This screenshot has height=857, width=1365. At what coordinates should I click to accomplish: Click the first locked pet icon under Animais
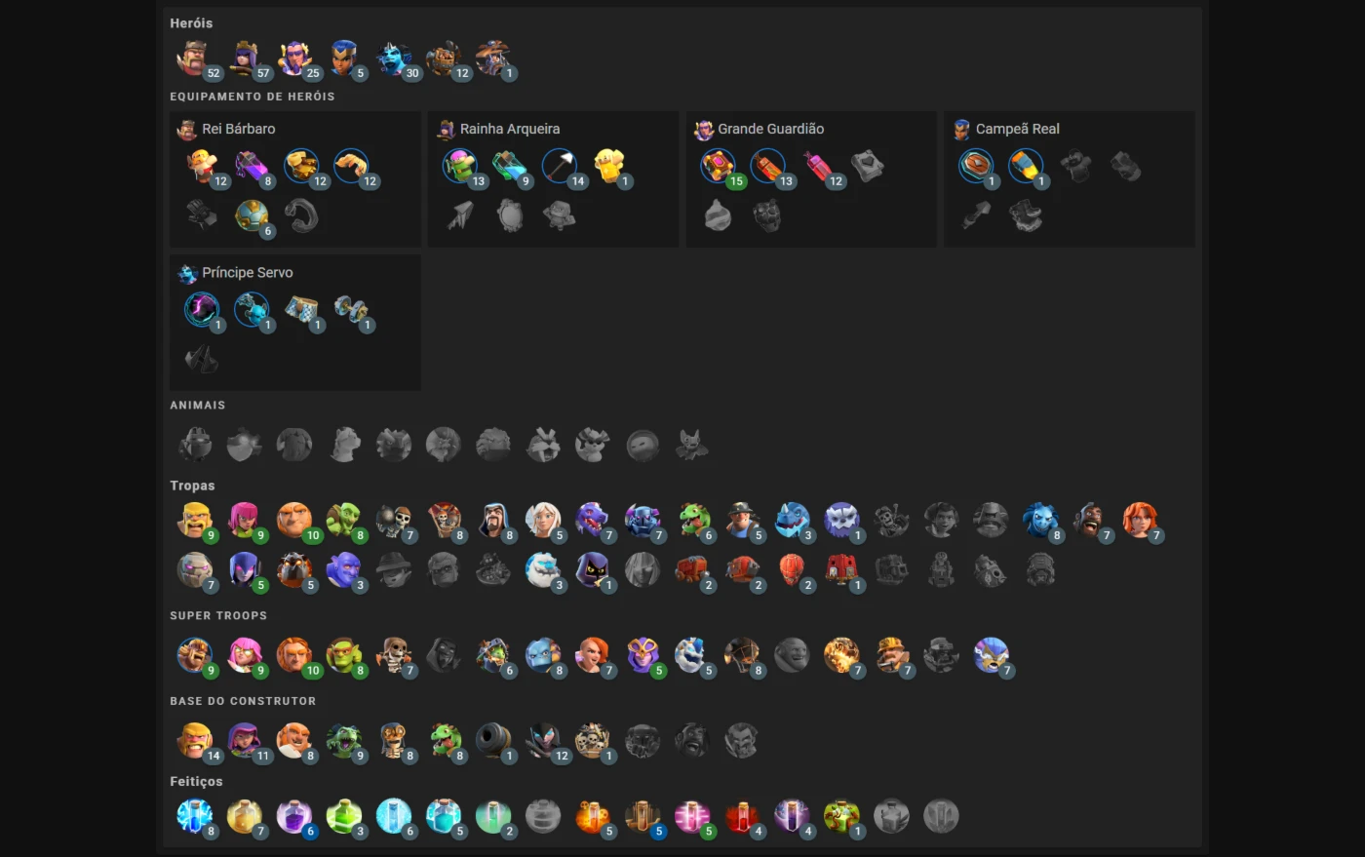coord(195,445)
